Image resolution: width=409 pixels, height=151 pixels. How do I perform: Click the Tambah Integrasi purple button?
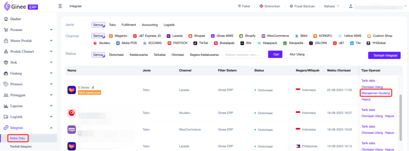384,55
